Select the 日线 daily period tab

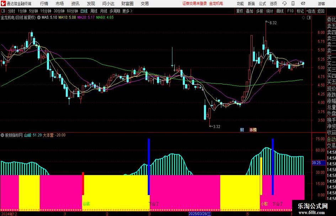click(84, 11)
